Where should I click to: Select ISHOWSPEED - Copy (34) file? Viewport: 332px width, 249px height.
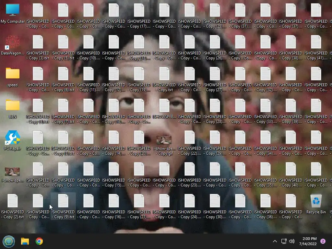click(x=265, y=143)
